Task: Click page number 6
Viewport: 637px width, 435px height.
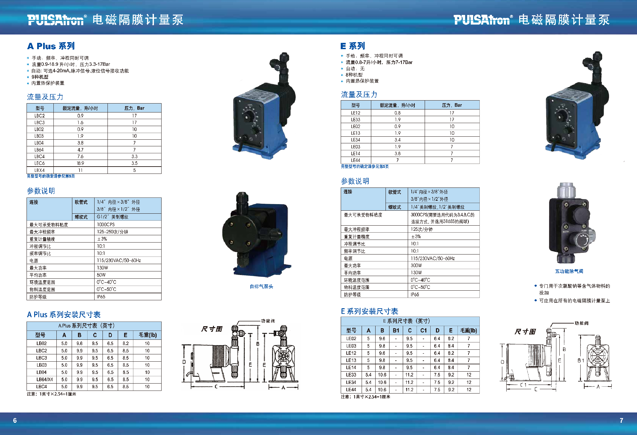Action: click(x=15, y=420)
